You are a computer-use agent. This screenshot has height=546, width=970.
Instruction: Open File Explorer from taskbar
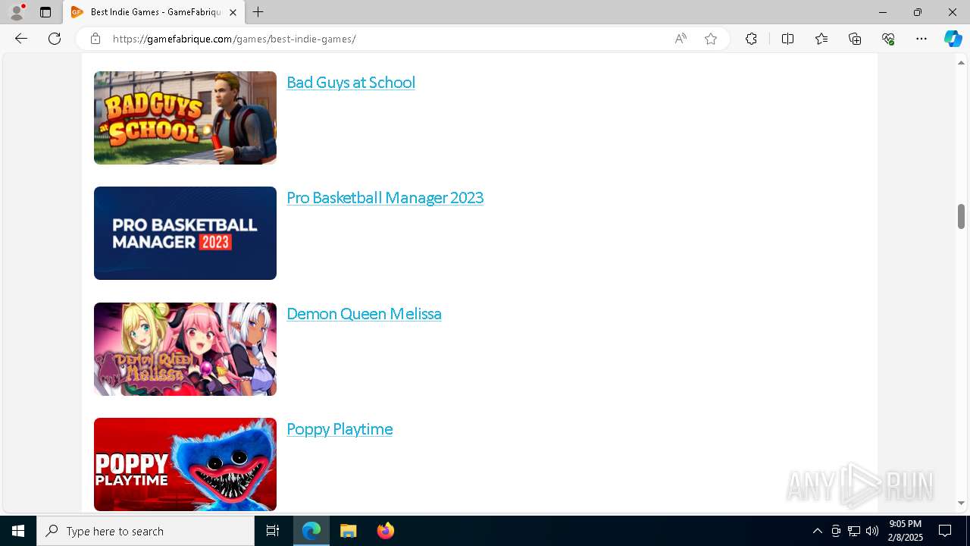click(348, 531)
